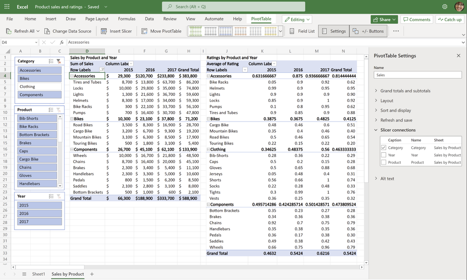
Task: Toggle multi-select on Product slicer
Action: click(x=50, y=110)
